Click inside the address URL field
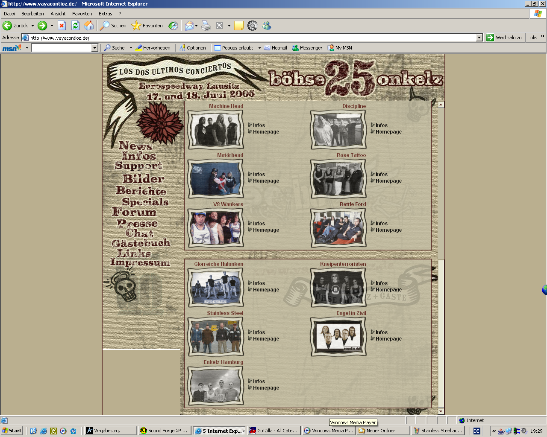The image size is (547, 437). coord(252,38)
